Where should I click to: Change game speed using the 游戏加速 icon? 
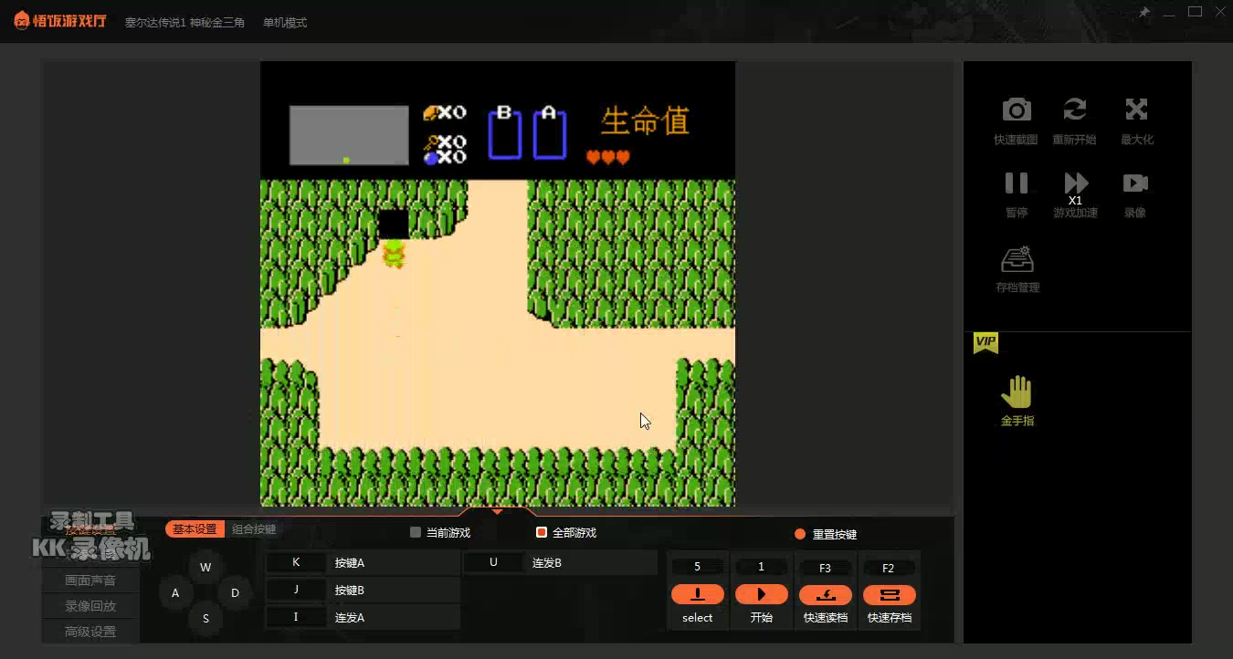(x=1076, y=183)
